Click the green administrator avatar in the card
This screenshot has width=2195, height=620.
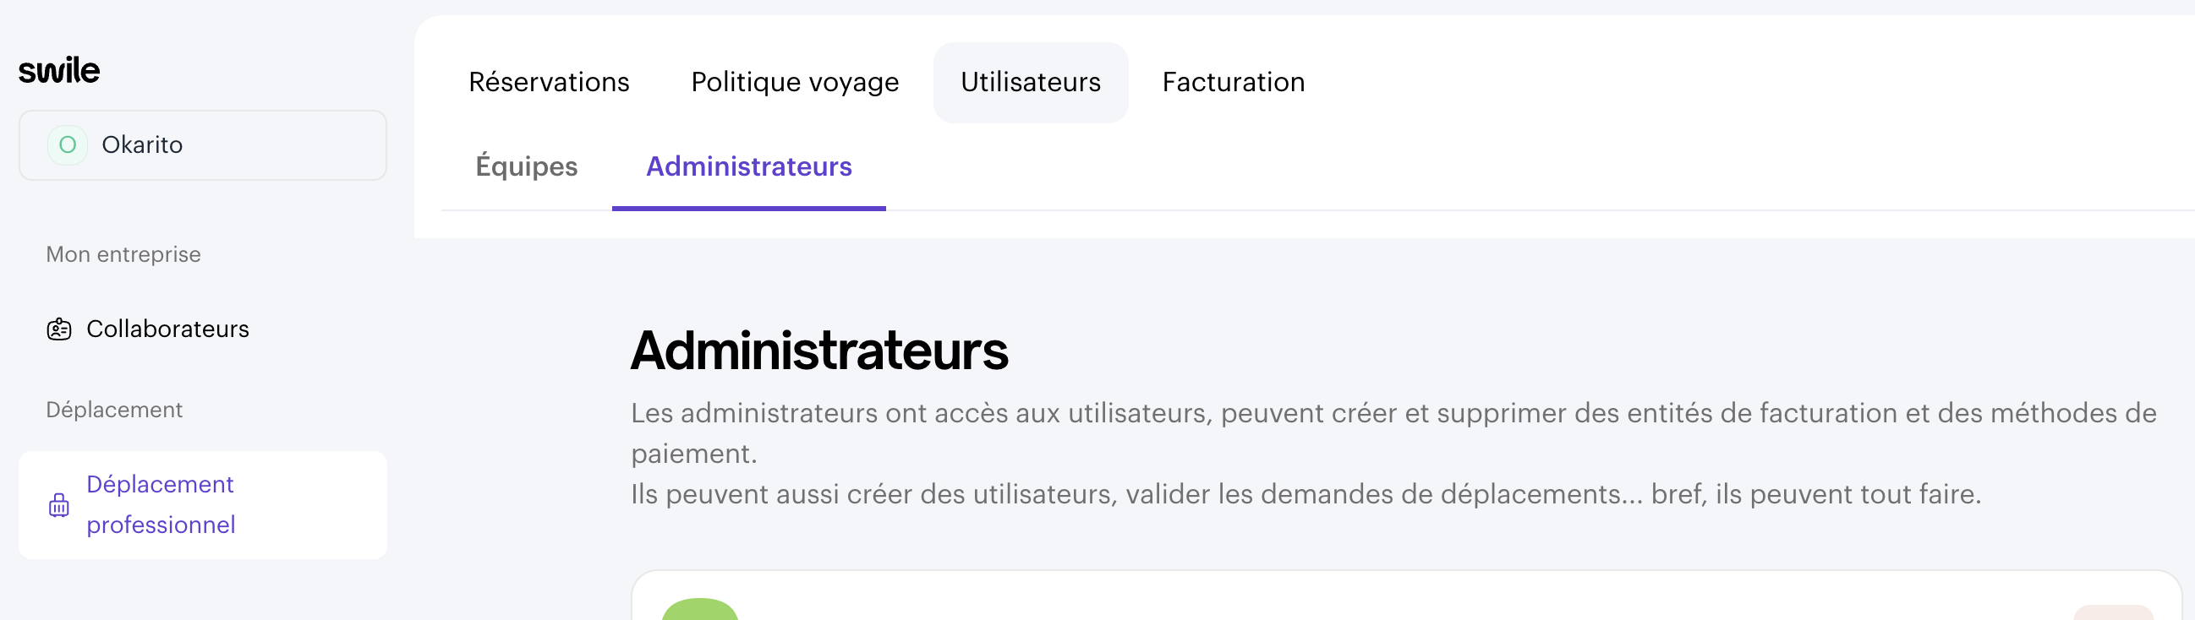[699, 609]
